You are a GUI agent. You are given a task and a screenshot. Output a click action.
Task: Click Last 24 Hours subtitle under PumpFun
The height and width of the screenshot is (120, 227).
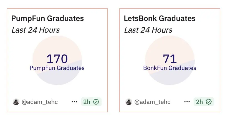pyautogui.click(x=36, y=30)
